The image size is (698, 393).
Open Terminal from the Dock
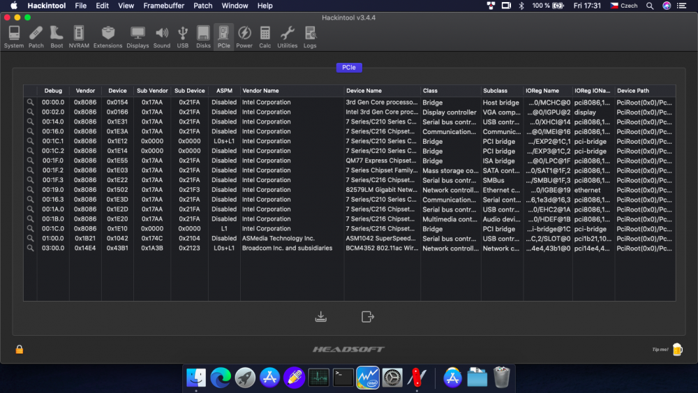(x=343, y=378)
